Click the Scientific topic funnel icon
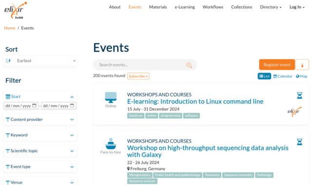Image resolution: width=312 pixels, height=185 pixels. [x=8, y=151]
